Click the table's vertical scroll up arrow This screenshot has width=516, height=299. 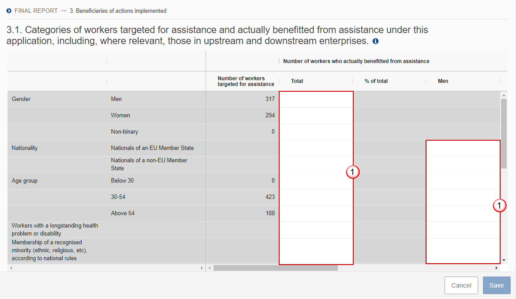(504, 95)
